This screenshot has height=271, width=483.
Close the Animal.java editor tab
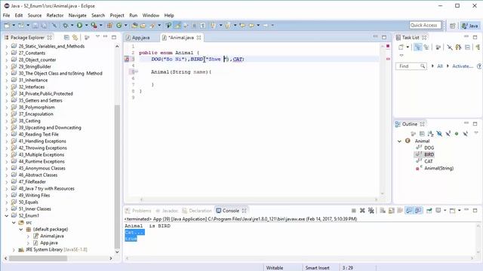coord(198,38)
